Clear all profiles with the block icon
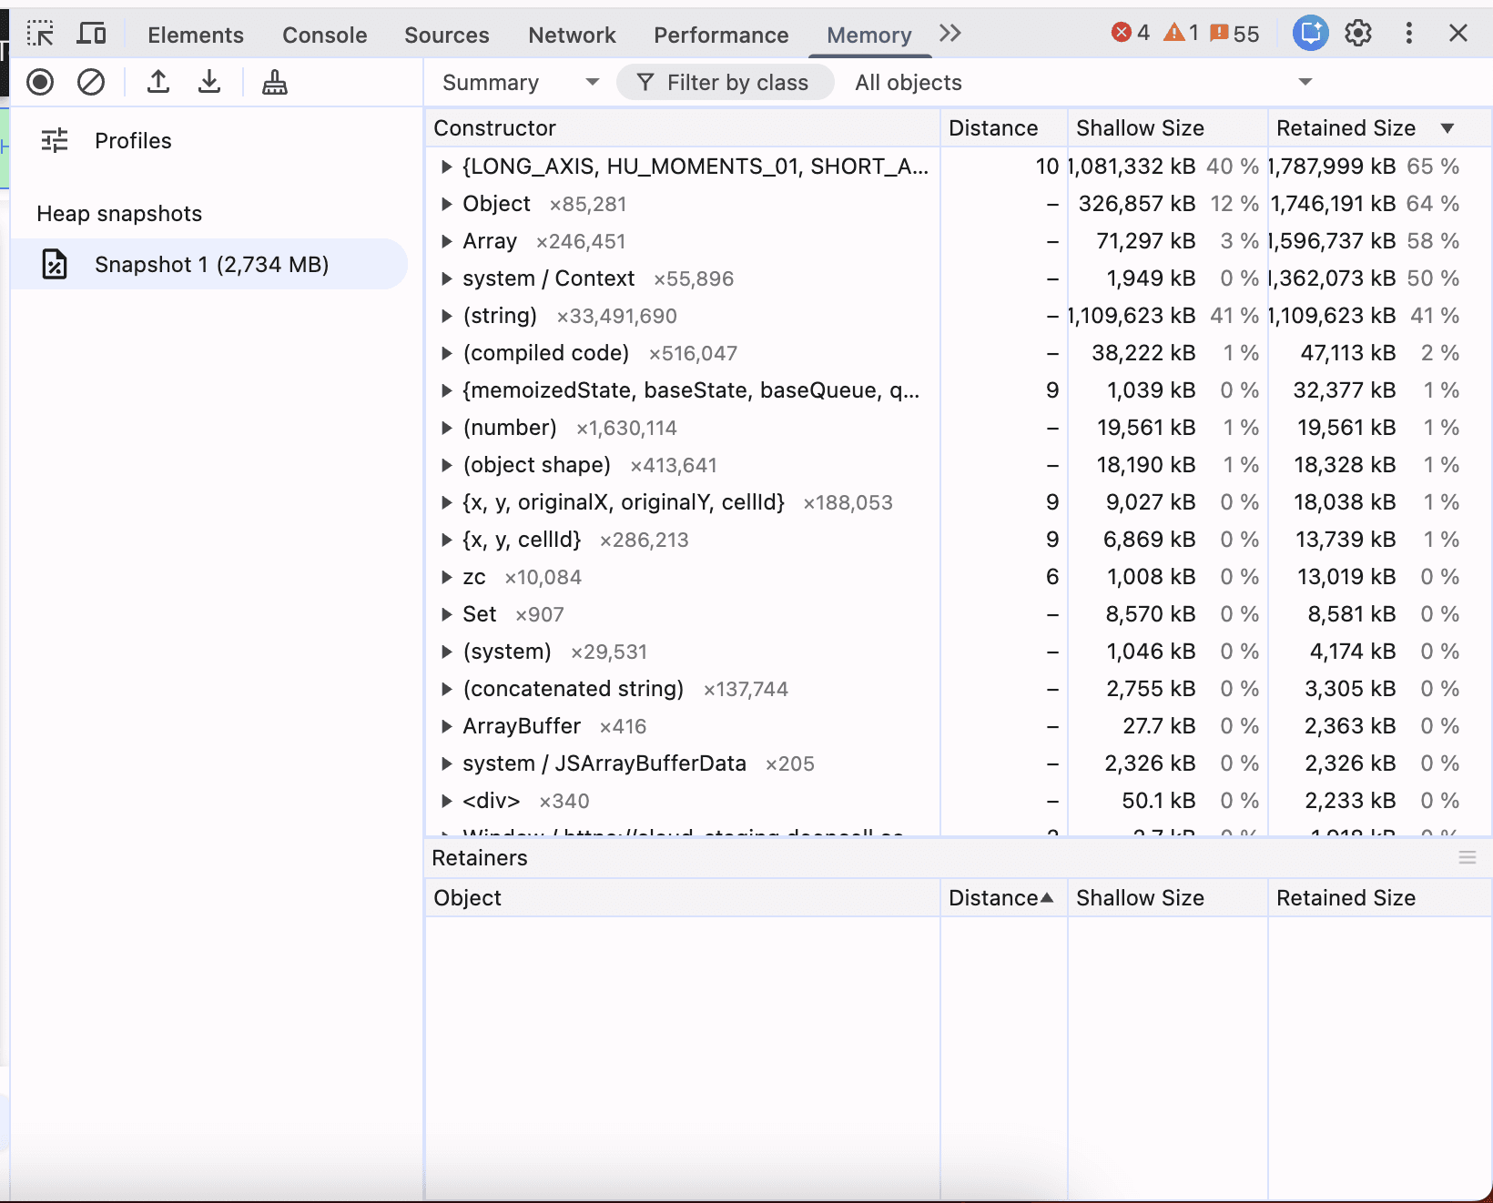Screen dimensions: 1493x1203 [x=91, y=82]
